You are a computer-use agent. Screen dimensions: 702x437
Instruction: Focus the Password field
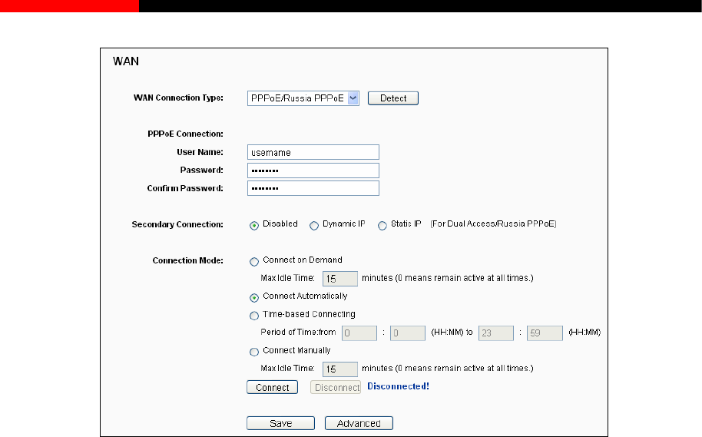tap(313, 170)
